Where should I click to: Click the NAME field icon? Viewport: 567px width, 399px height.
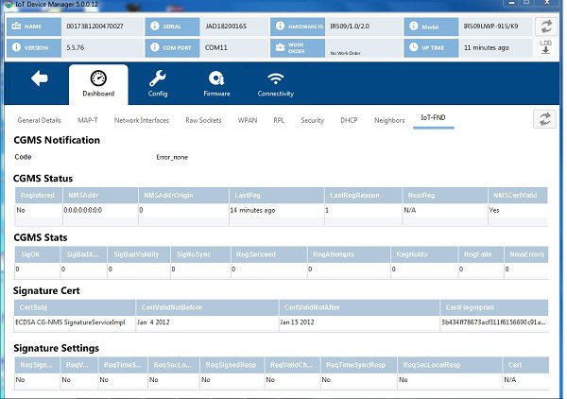tap(16, 26)
